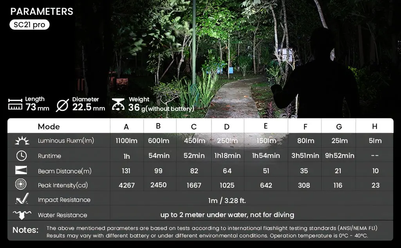Select Mode E column header
This screenshot has height=248, width=401.
click(x=266, y=126)
